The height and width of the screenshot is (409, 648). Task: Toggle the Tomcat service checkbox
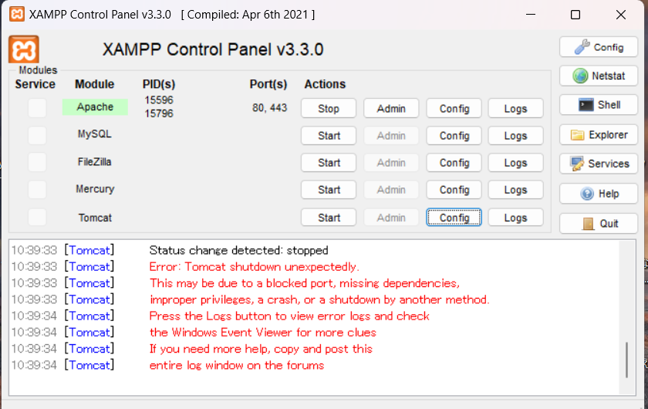pos(37,217)
